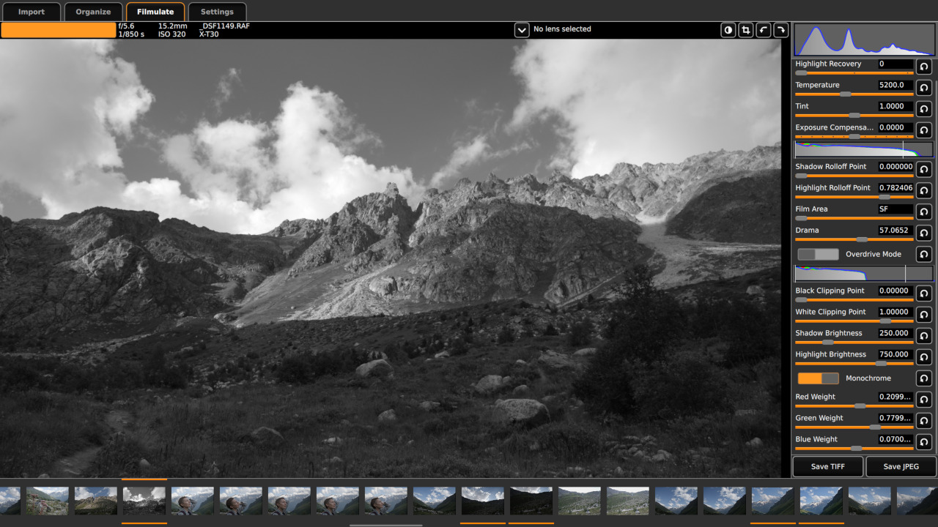Image resolution: width=938 pixels, height=527 pixels.
Task: Reset Blue Weight using its reset icon
Action: [924, 442]
